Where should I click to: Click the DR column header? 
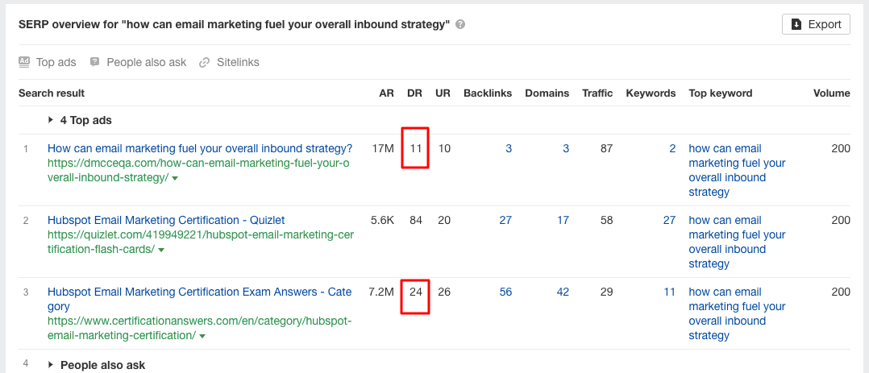click(x=415, y=93)
